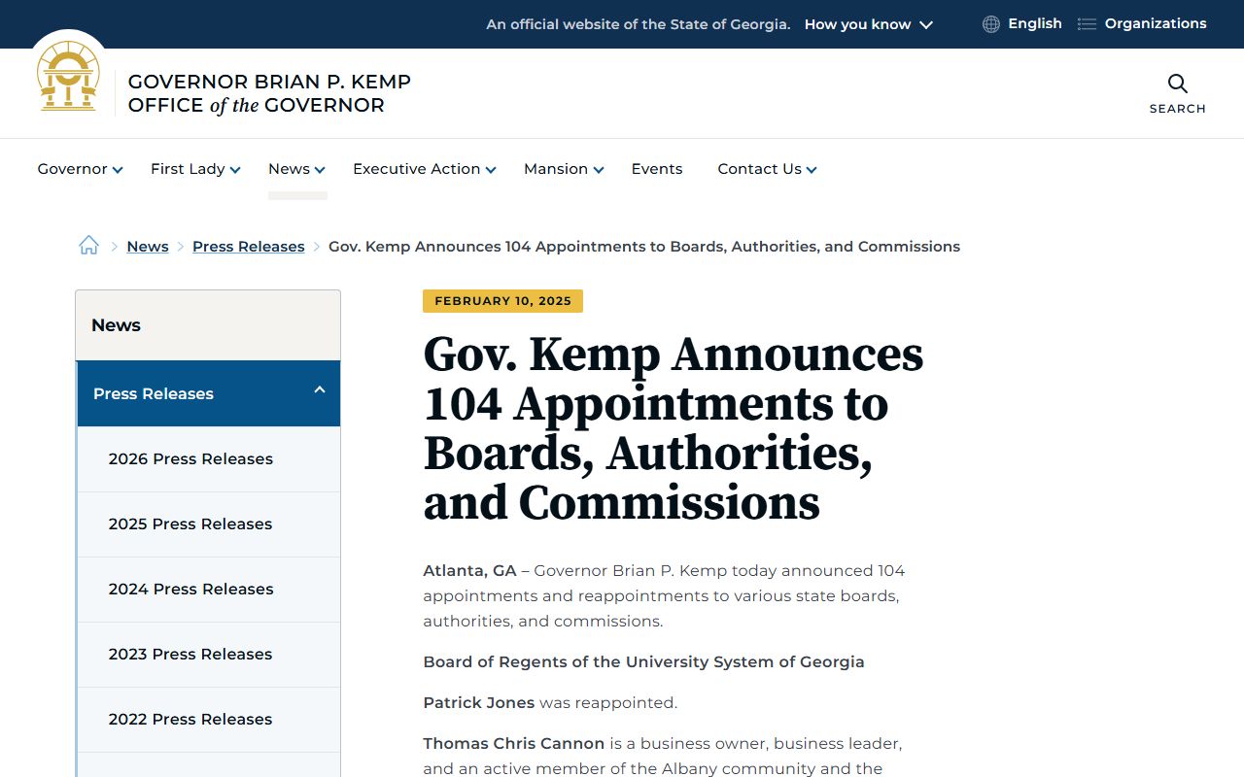
Task: Open 2023 Press Releases
Action: click(x=208, y=655)
